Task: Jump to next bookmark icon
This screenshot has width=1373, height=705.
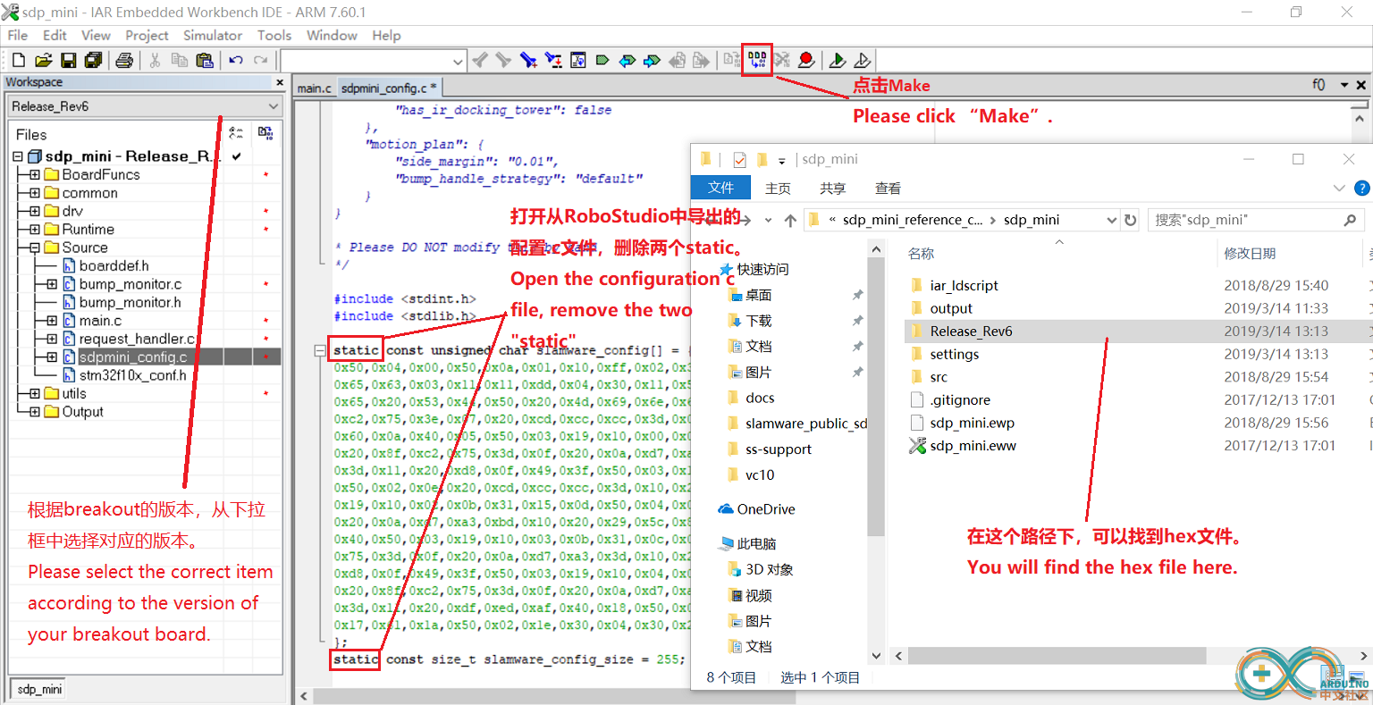Action: [x=653, y=61]
